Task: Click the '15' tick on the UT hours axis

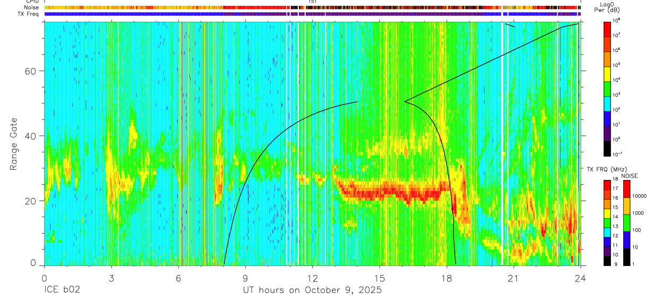Action: point(380,278)
